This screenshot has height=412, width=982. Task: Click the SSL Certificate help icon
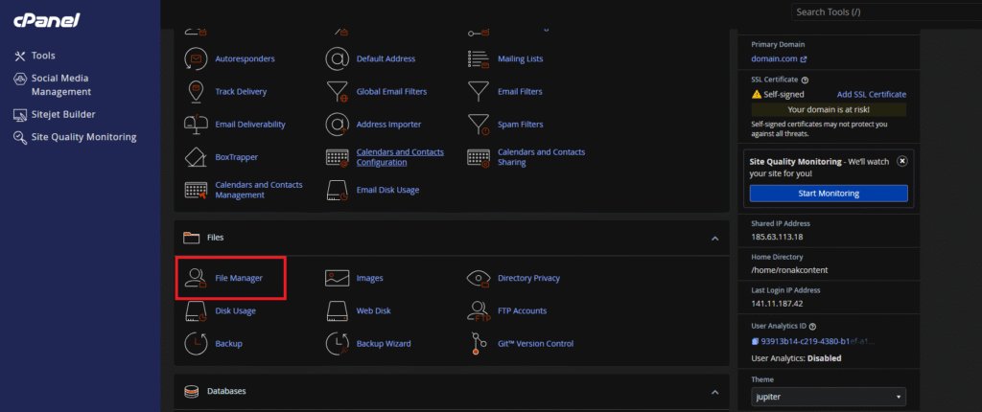pos(805,80)
